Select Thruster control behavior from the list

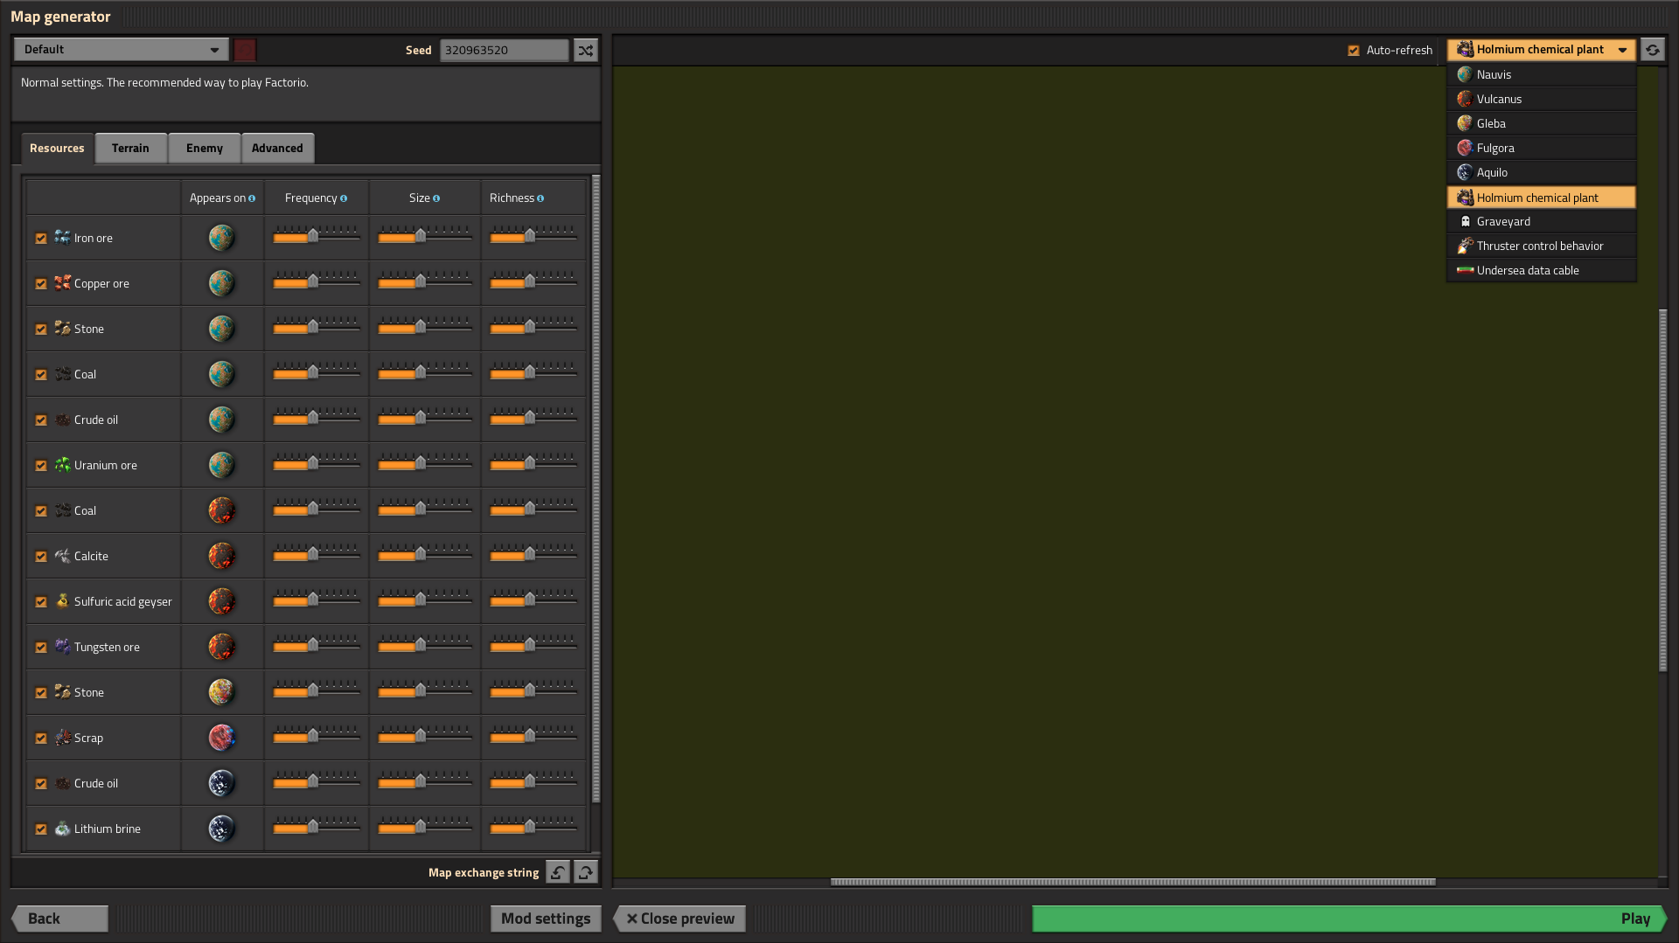pos(1541,246)
